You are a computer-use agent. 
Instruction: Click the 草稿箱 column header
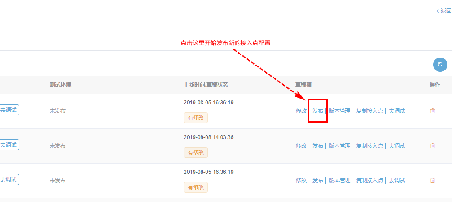click(x=304, y=85)
